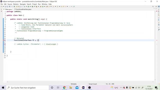Viewport: 160px width, 90px height.
Task: Click the '// Lambda Syntax' comment line
Action: 36,44
